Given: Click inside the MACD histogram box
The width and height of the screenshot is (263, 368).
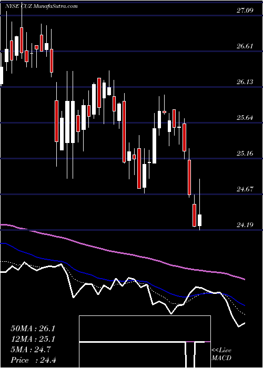Looking at the screenshot, I should tap(145, 342).
